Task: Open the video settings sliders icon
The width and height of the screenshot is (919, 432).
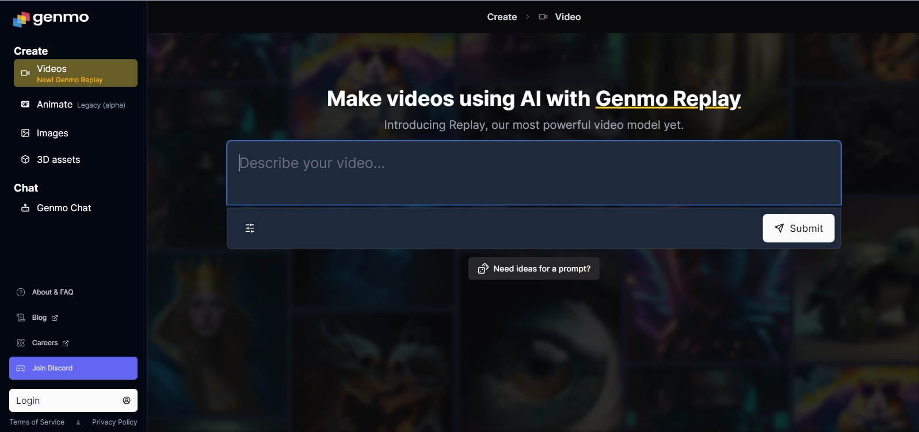Action: click(250, 228)
